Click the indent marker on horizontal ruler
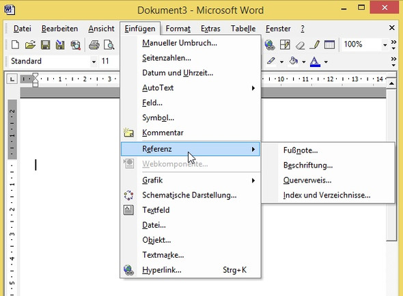 36,80
